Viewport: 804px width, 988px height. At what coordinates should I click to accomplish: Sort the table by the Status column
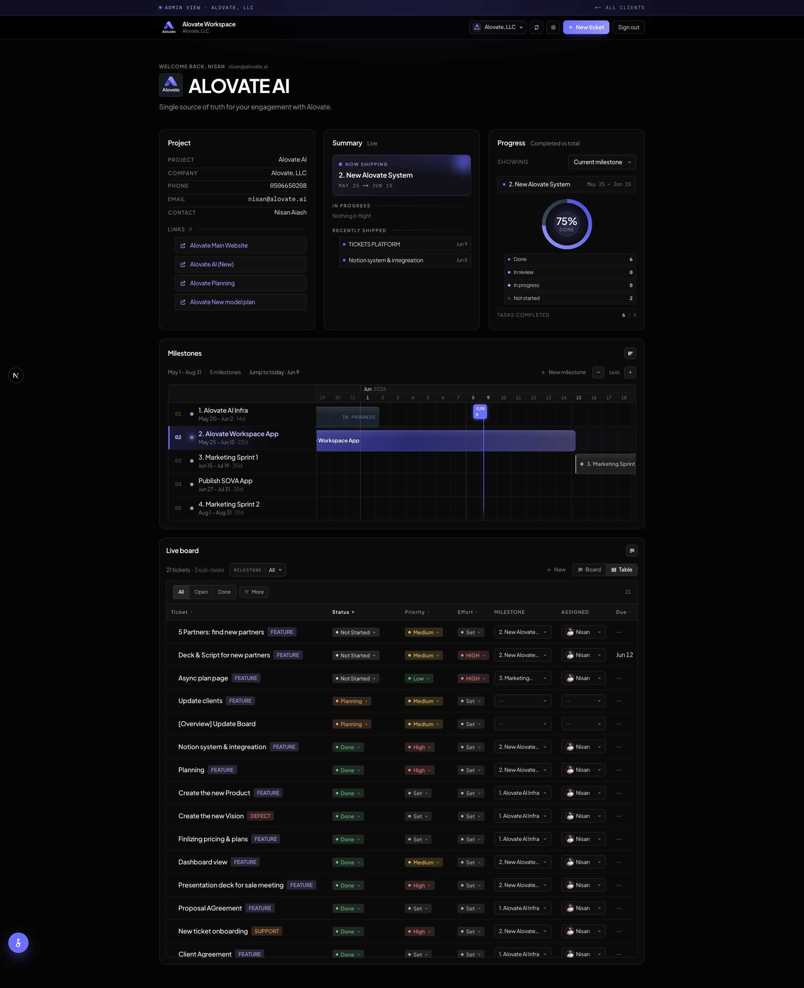tap(343, 612)
